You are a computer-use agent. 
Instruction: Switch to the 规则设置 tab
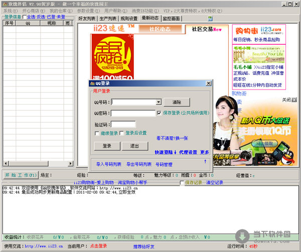point(129,19)
